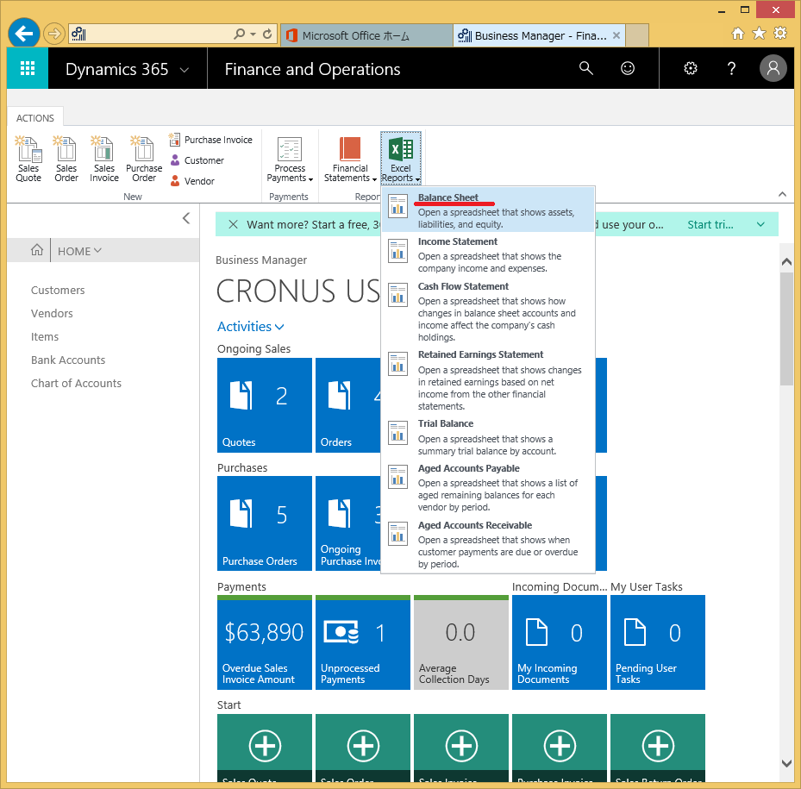Refresh the page in the address bar
This screenshot has height=789, width=801.
point(267,34)
